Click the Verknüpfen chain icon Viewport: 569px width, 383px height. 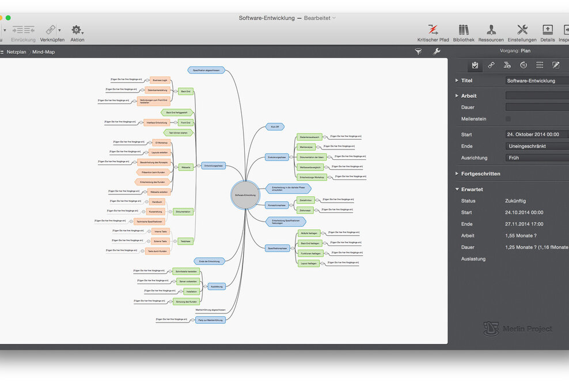pos(52,30)
